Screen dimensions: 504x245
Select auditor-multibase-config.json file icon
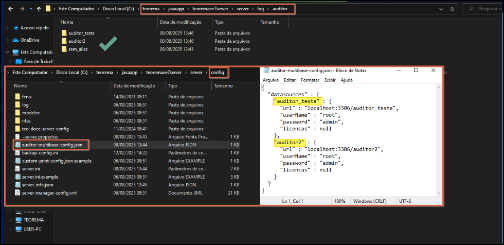[x=17, y=145]
